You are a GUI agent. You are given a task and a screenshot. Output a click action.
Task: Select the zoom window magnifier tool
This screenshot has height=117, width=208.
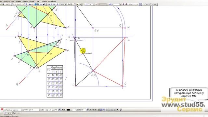point(49,4)
